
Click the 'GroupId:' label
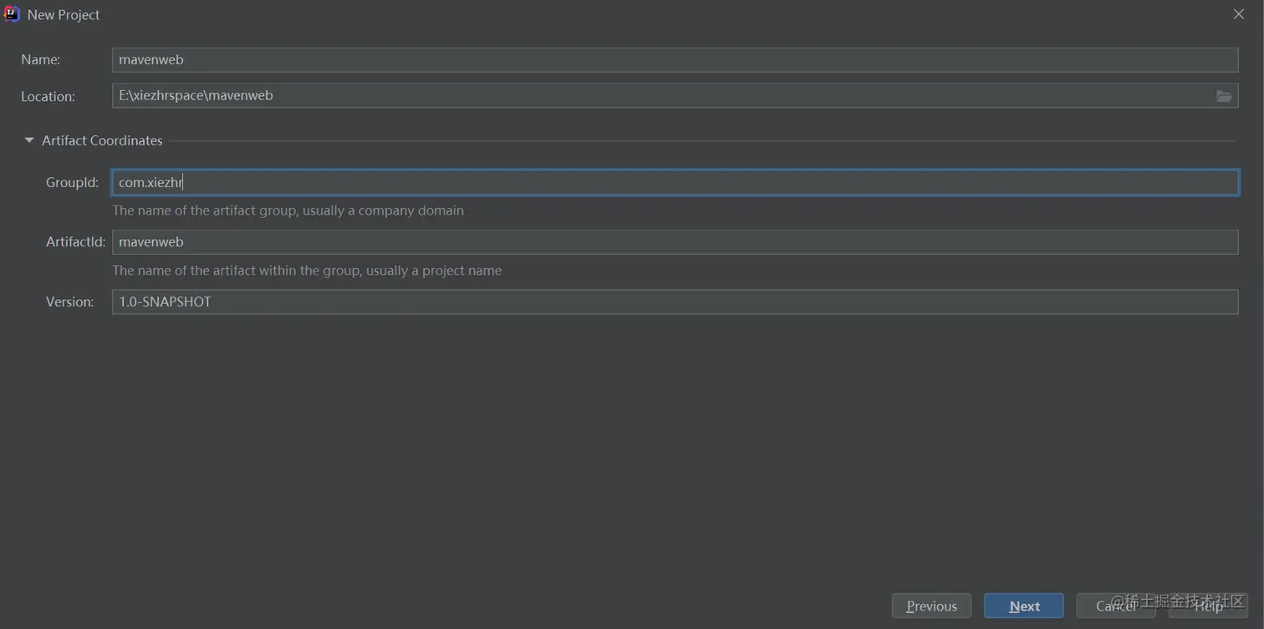coord(72,182)
